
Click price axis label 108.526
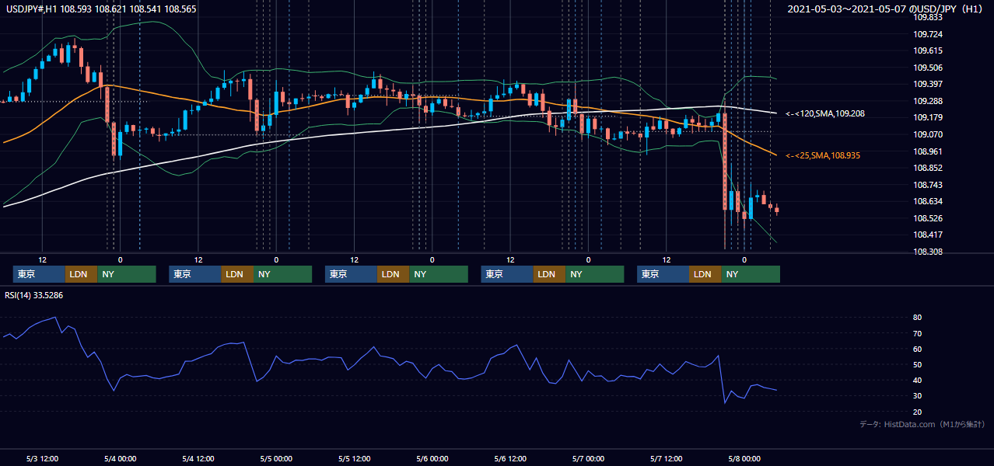click(927, 218)
